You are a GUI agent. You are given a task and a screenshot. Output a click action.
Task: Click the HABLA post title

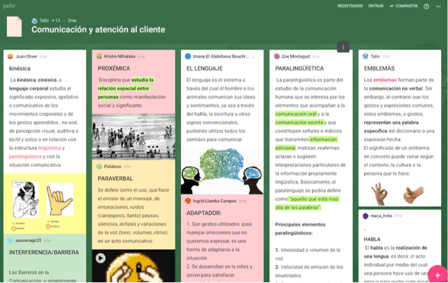[x=372, y=239]
